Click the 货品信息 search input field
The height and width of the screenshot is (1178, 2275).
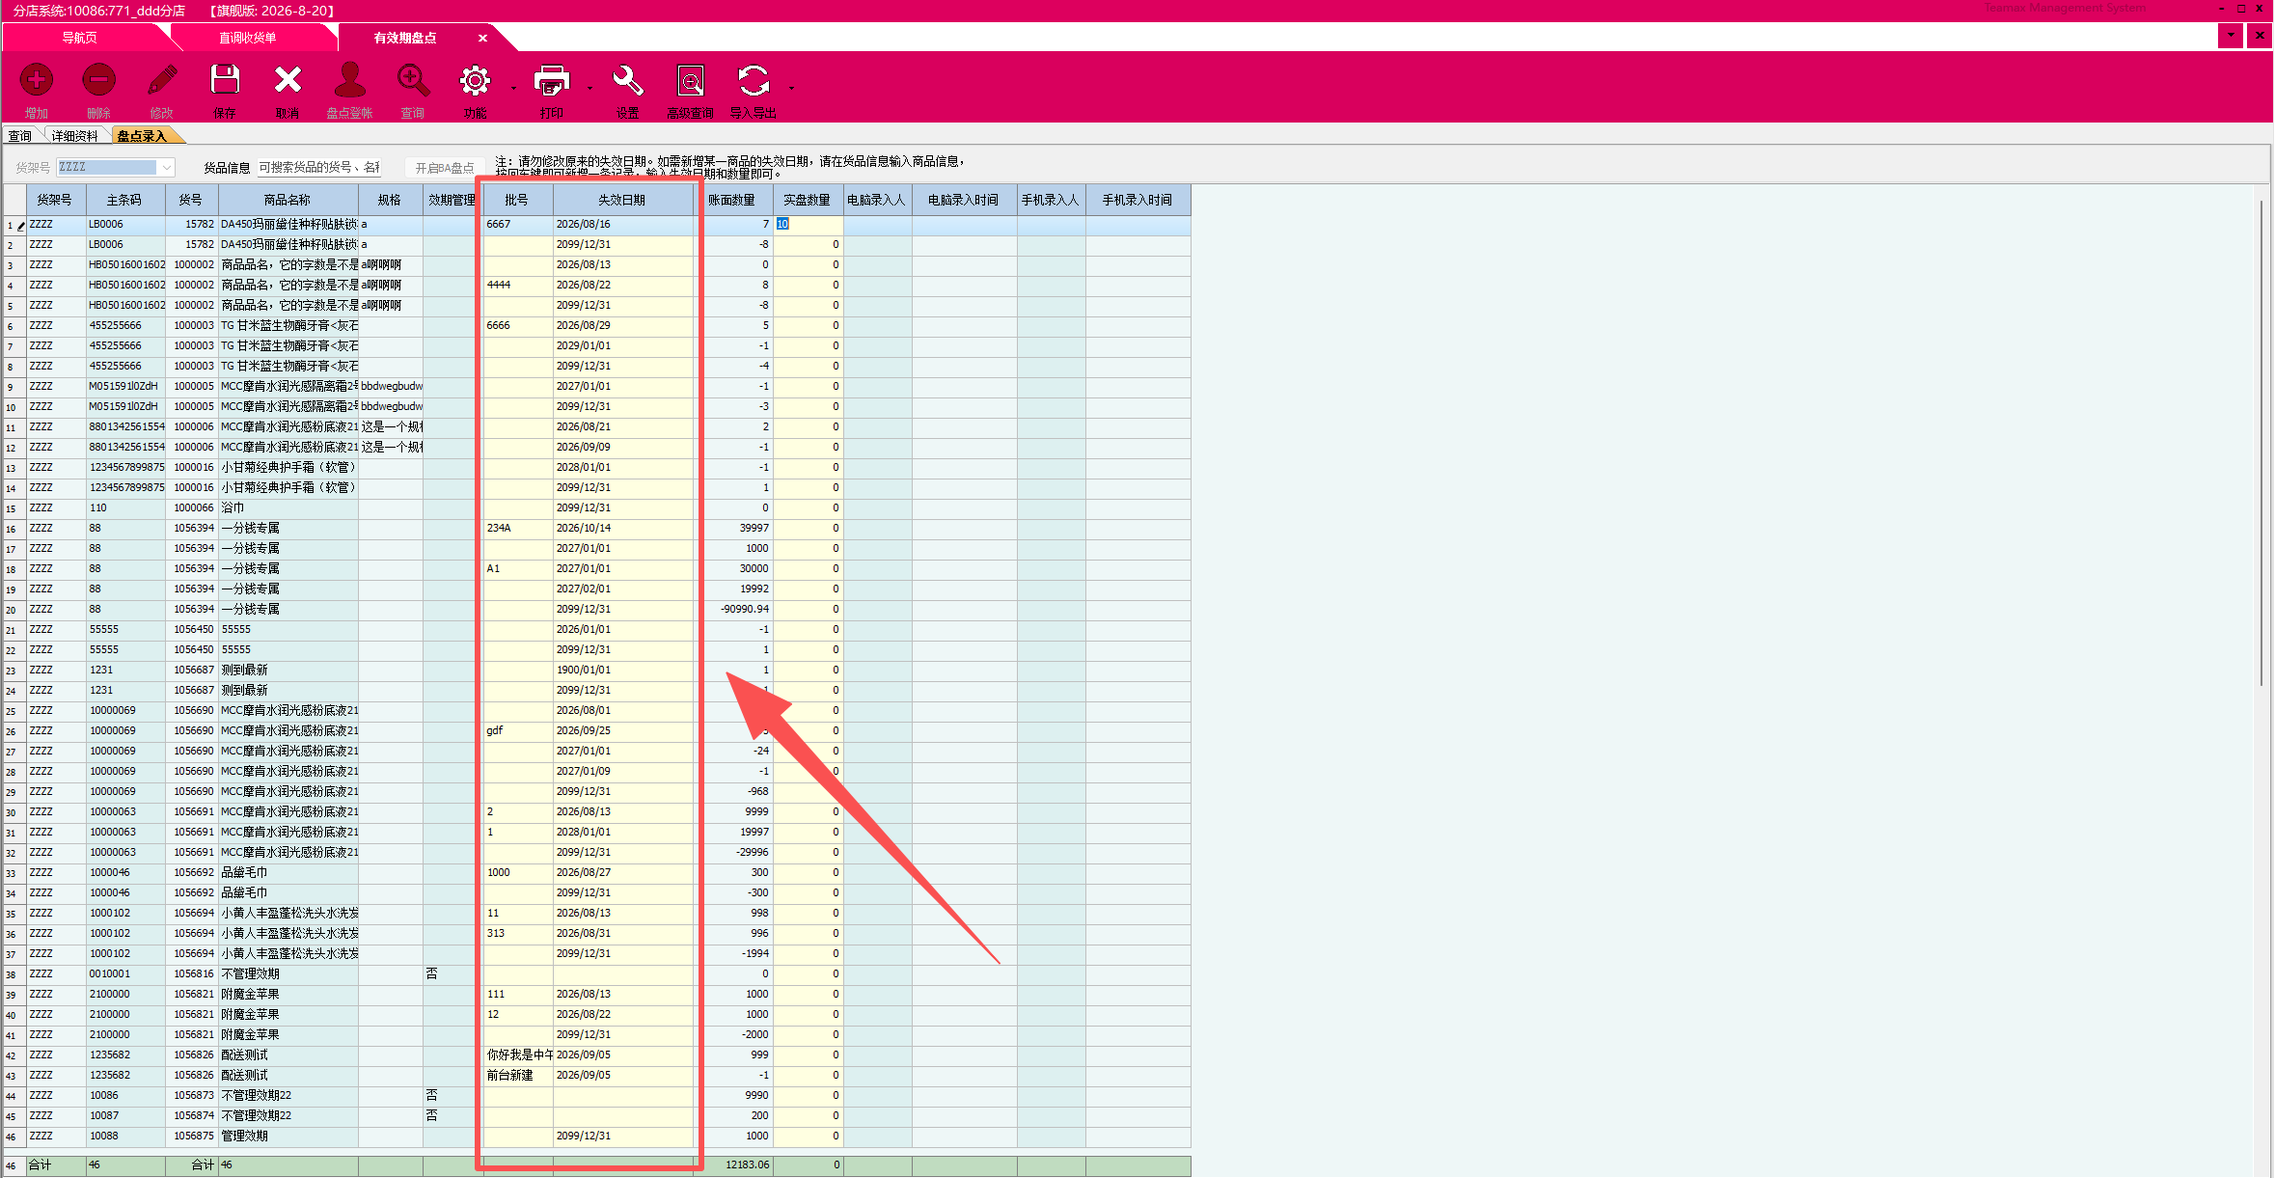(x=318, y=168)
